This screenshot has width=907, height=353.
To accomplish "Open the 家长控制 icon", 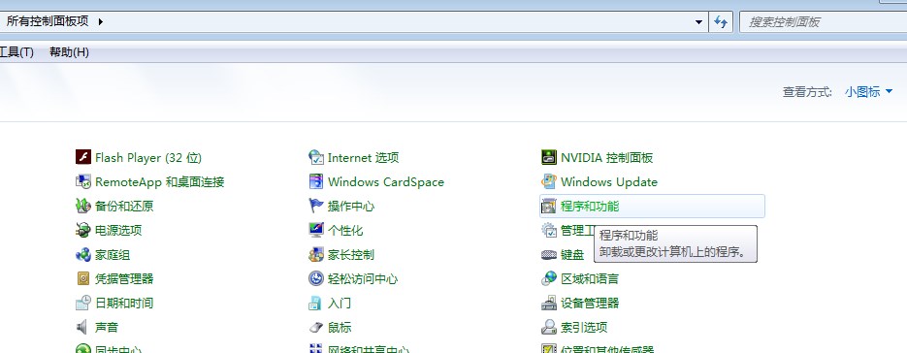I will coord(316,254).
